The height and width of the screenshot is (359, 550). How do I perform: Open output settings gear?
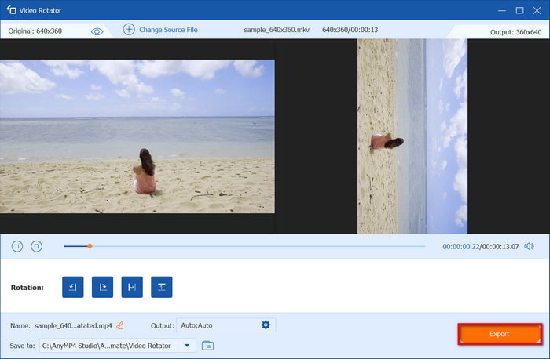(x=266, y=325)
